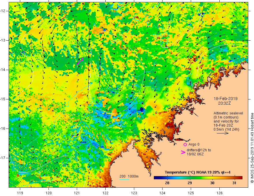The height and width of the screenshot is (196, 254).
Task: Click longitude axis label 120
Action: click(48, 193)
